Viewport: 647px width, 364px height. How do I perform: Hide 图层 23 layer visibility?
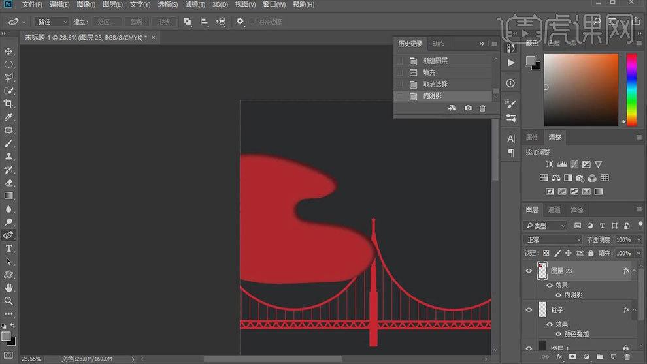[x=529, y=271]
